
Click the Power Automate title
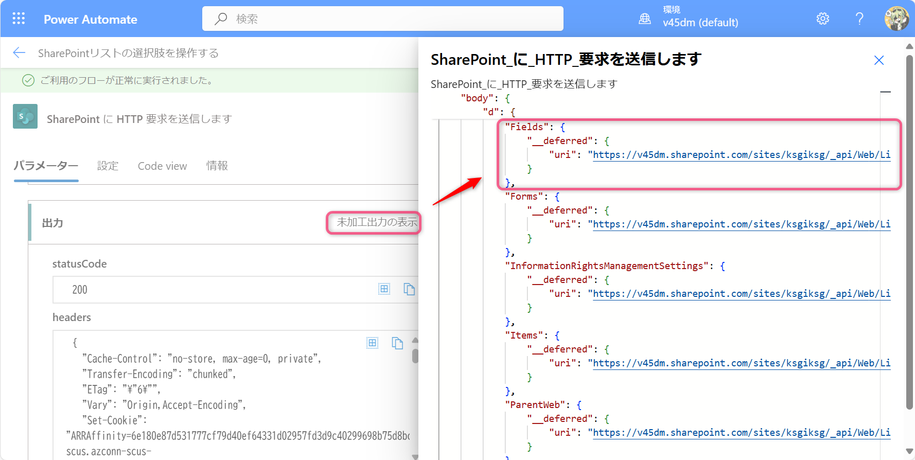click(91, 20)
